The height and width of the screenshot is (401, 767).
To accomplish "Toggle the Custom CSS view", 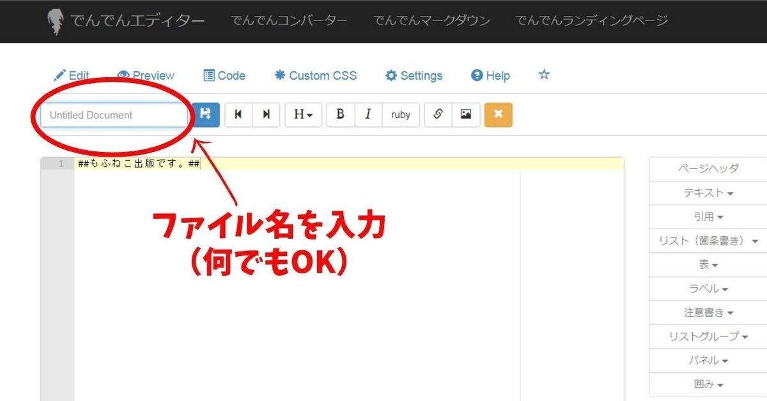I will [x=316, y=75].
